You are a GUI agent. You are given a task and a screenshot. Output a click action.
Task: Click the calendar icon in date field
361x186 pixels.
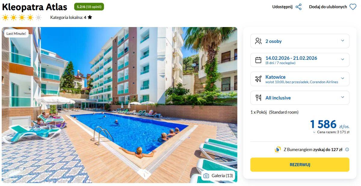pos(258,60)
